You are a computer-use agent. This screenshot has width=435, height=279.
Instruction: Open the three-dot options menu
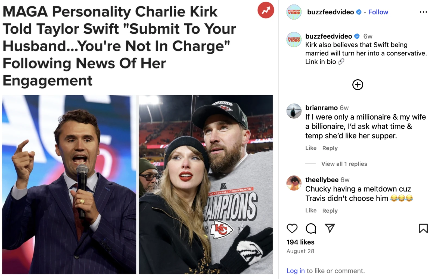(x=423, y=11)
